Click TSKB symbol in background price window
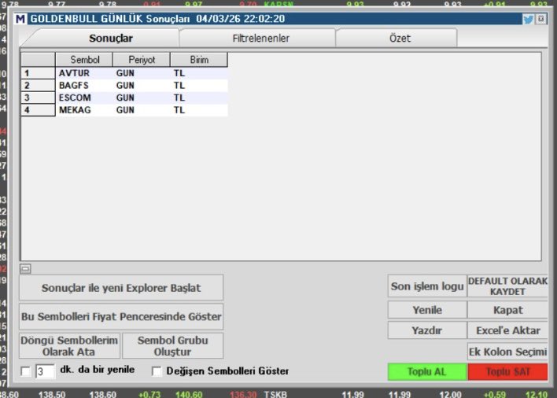Screen dimensions: 557x398 tap(275, 394)
